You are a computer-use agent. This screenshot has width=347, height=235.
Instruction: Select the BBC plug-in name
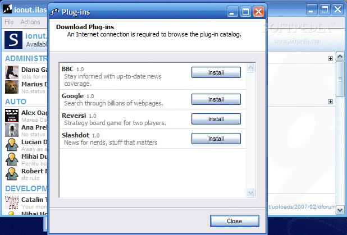tap(67, 69)
